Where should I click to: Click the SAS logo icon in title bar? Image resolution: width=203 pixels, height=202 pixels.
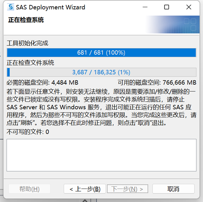click(11, 7)
